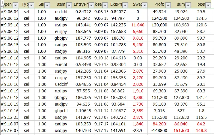
Task: Open the EntryPrice column filter dropdown
Action: pos(91,5)
